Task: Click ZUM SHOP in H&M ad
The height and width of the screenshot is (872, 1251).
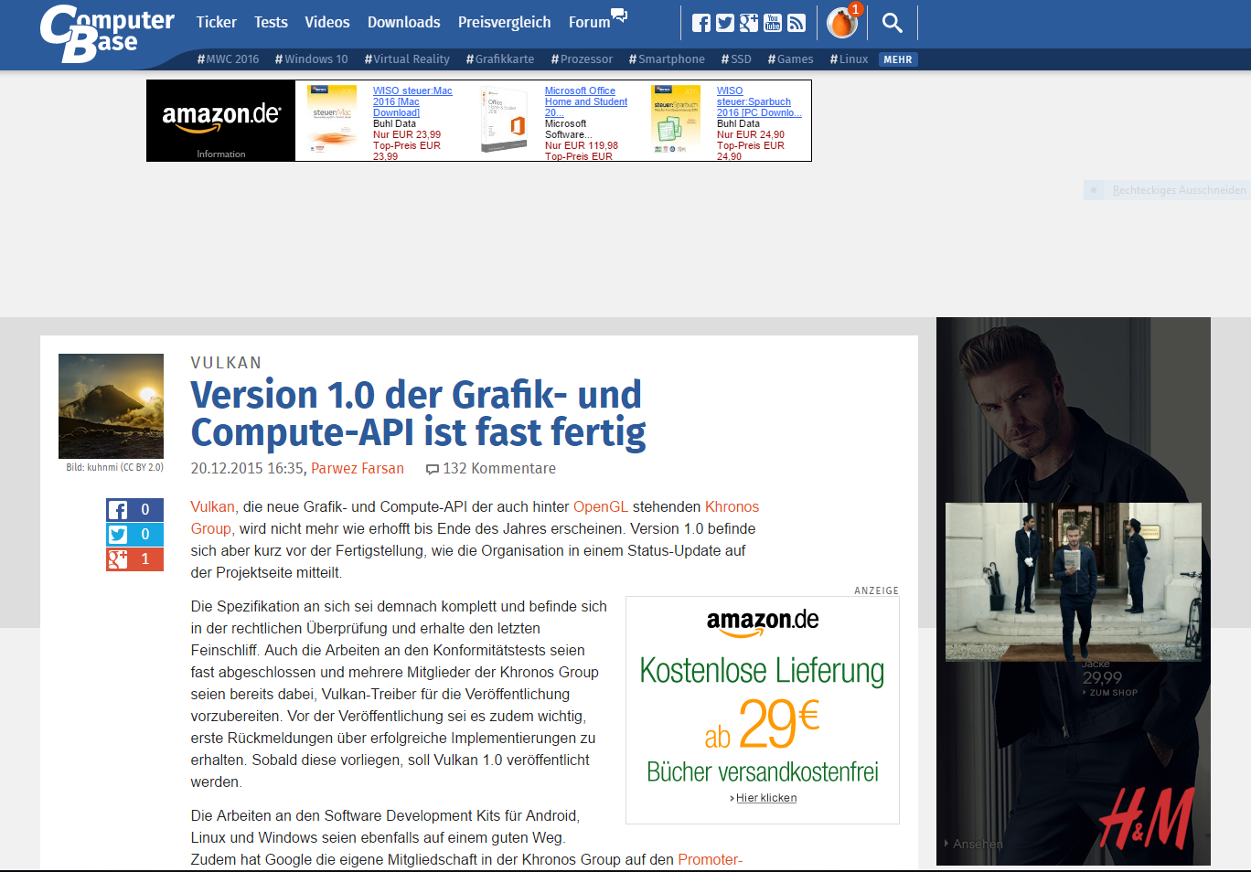Action: pos(1113,693)
